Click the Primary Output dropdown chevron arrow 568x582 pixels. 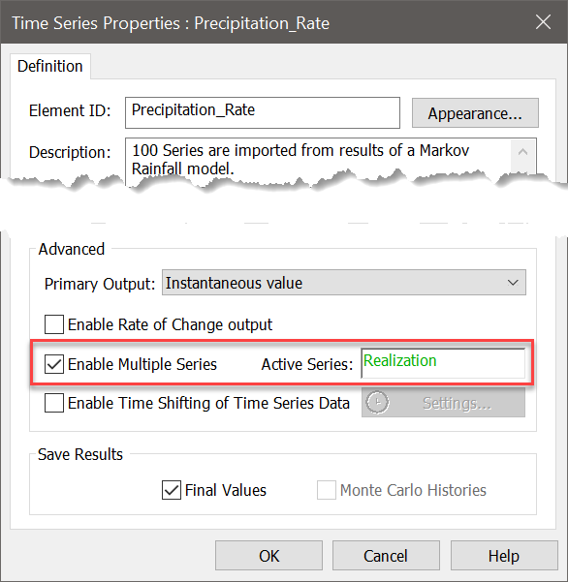pyautogui.click(x=513, y=283)
